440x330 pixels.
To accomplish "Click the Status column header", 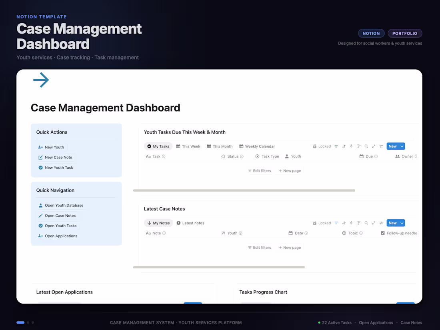I will point(232,156).
